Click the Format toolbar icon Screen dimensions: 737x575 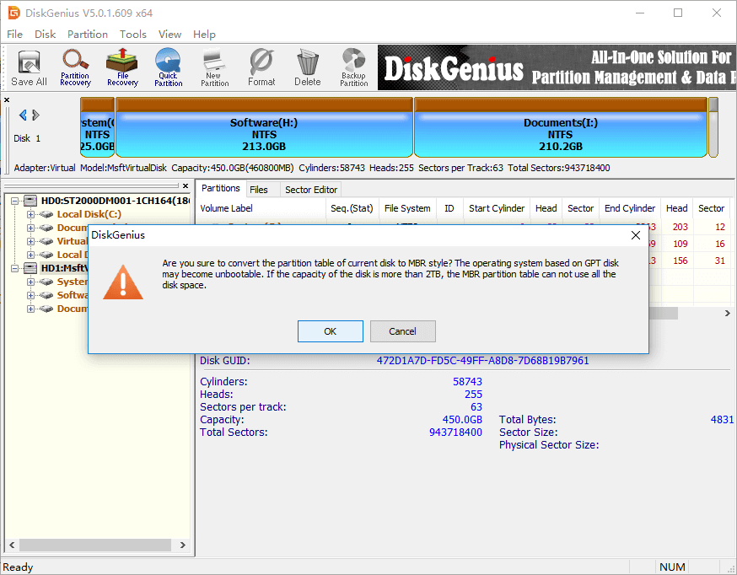261,67
